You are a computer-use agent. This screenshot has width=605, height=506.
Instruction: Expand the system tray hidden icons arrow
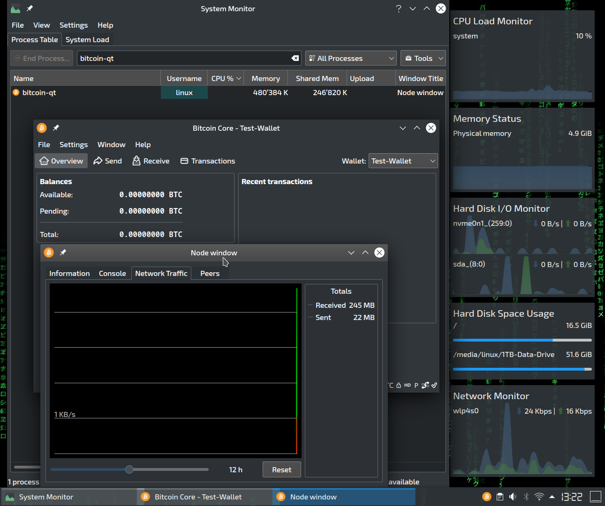click(552, 497)
